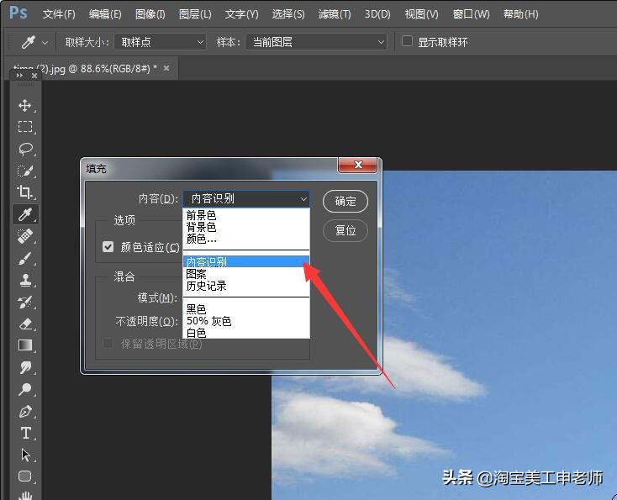
Task: Close the 填充 dialog
Action: pos(358,165)
